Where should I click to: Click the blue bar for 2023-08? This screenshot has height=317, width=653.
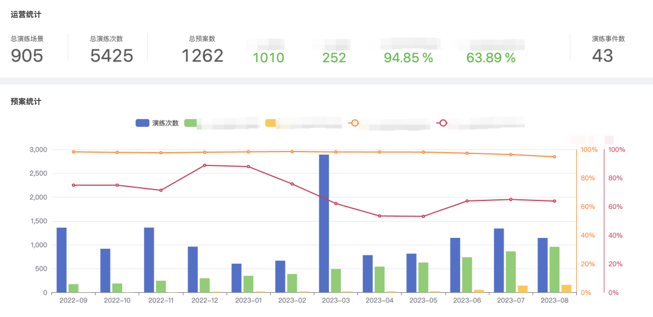(x=542, y=265)
